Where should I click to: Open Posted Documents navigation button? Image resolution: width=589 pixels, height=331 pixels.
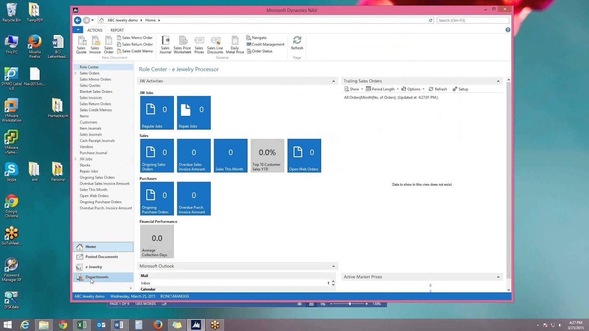[103, 257]
